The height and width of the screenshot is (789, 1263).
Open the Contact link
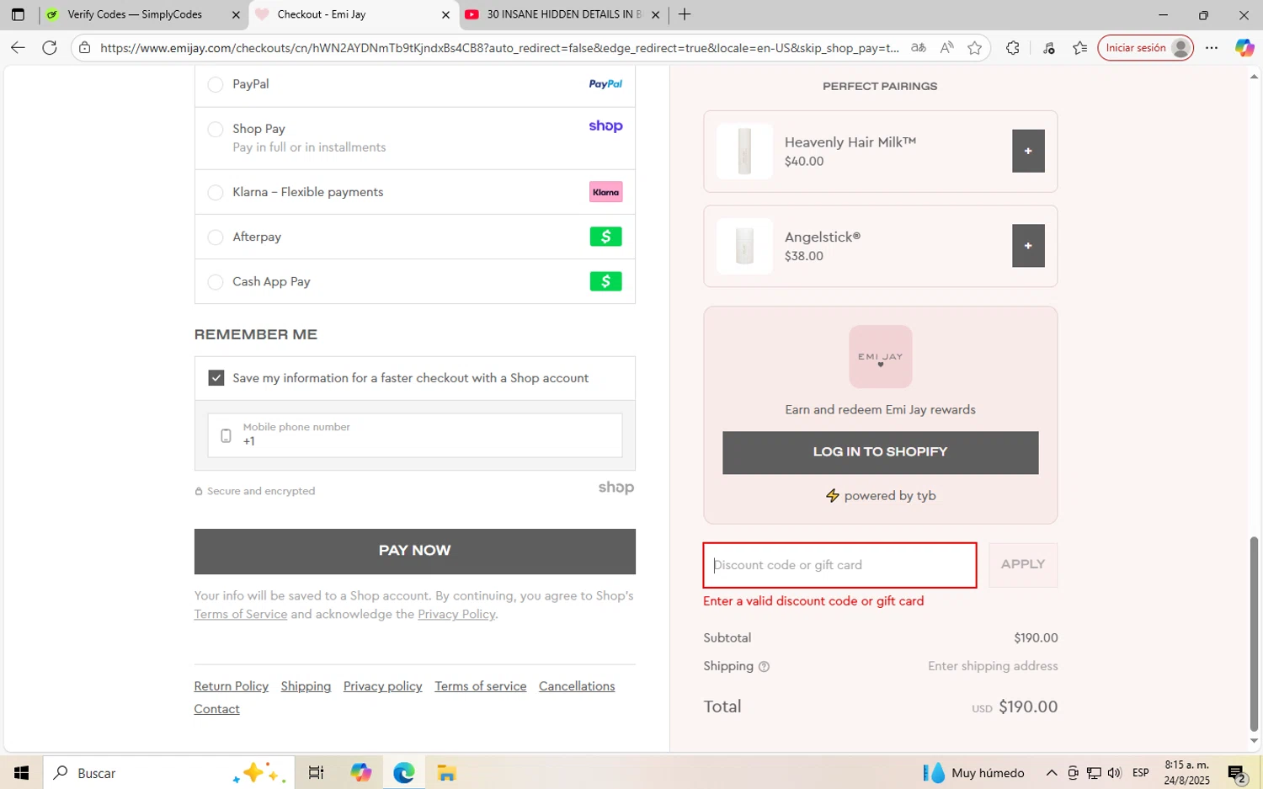(x=217, y=709)
